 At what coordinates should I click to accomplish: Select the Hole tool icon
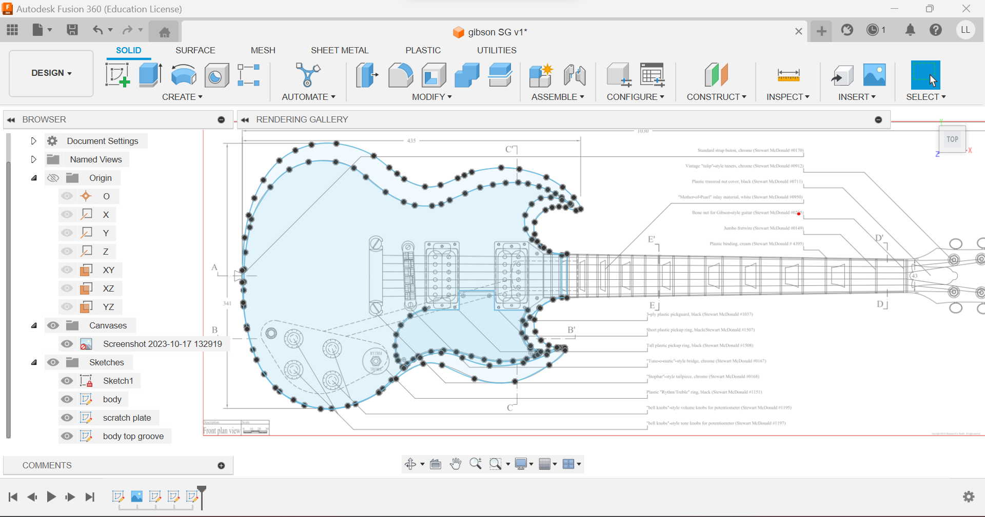pyautogui.click(x=216, y=75)
